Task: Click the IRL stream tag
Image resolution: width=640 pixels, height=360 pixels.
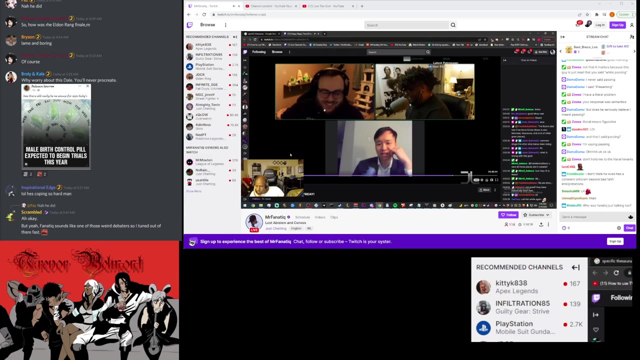Action: (x=309, y=228)
